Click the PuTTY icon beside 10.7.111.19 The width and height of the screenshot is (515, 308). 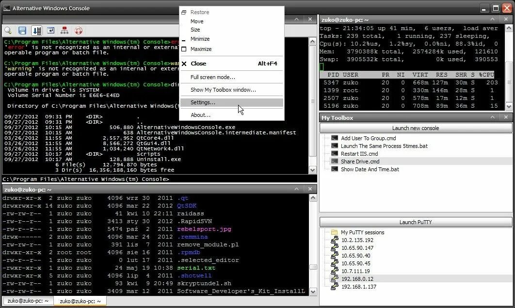(334, 271)
